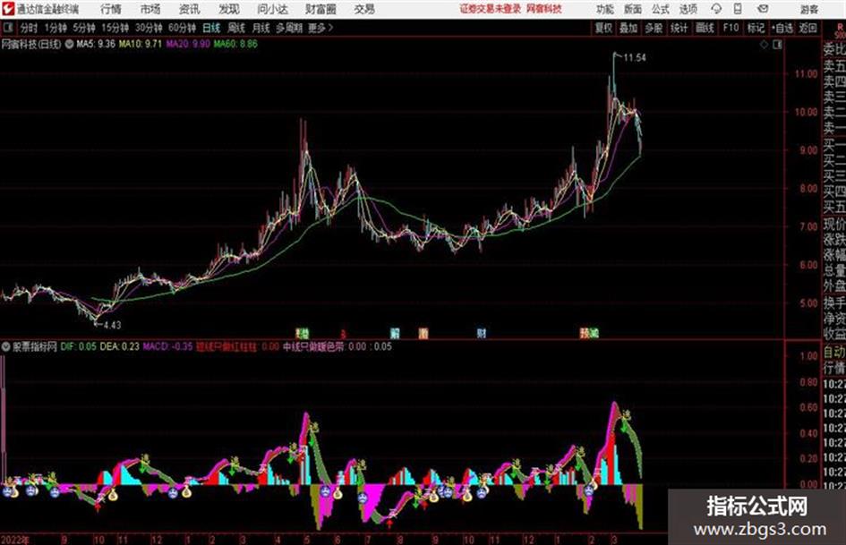Click the diamond icon at chart top-right
This screenshot has width=846, height=545.
pyautogui.click(x=764, y=45)
